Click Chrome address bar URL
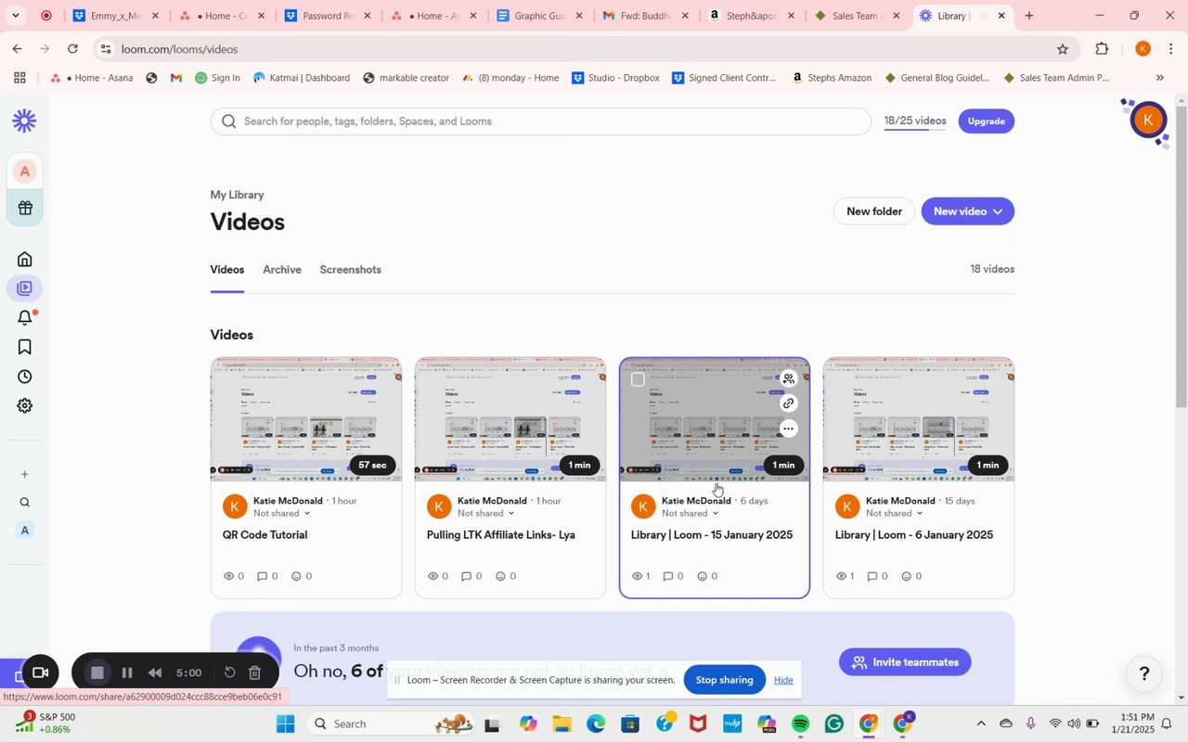The width and height of the screenshot is (1188, 742). 179,49
